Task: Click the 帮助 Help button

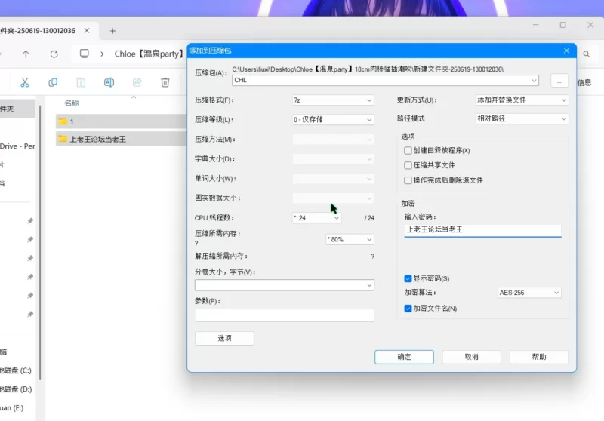Action: click(x=539, y=357)
